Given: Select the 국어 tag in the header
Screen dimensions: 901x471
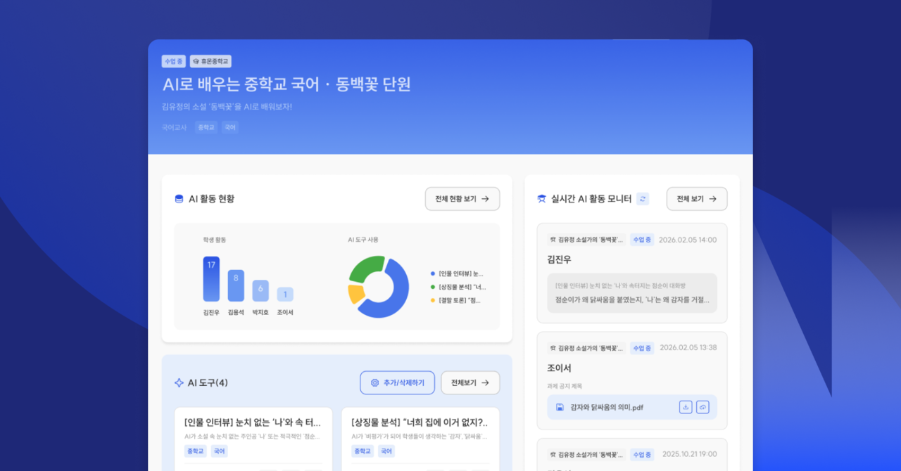Looking at the screenshot, I should click(x=230, y=127).
